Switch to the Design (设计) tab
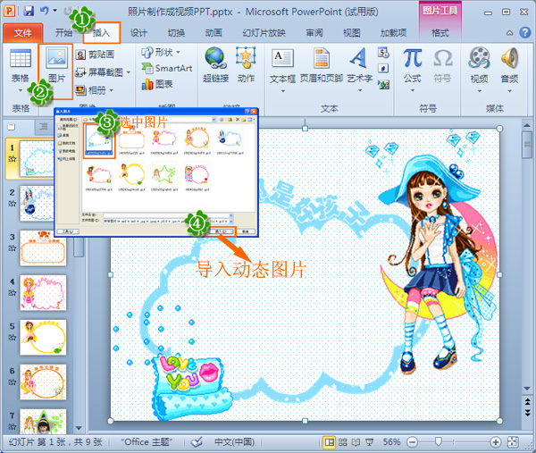 pyautogui.click(x=138, y=33)
